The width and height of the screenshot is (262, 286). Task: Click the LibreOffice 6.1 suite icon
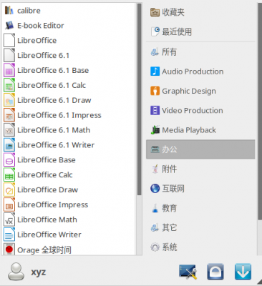point(9,55)
